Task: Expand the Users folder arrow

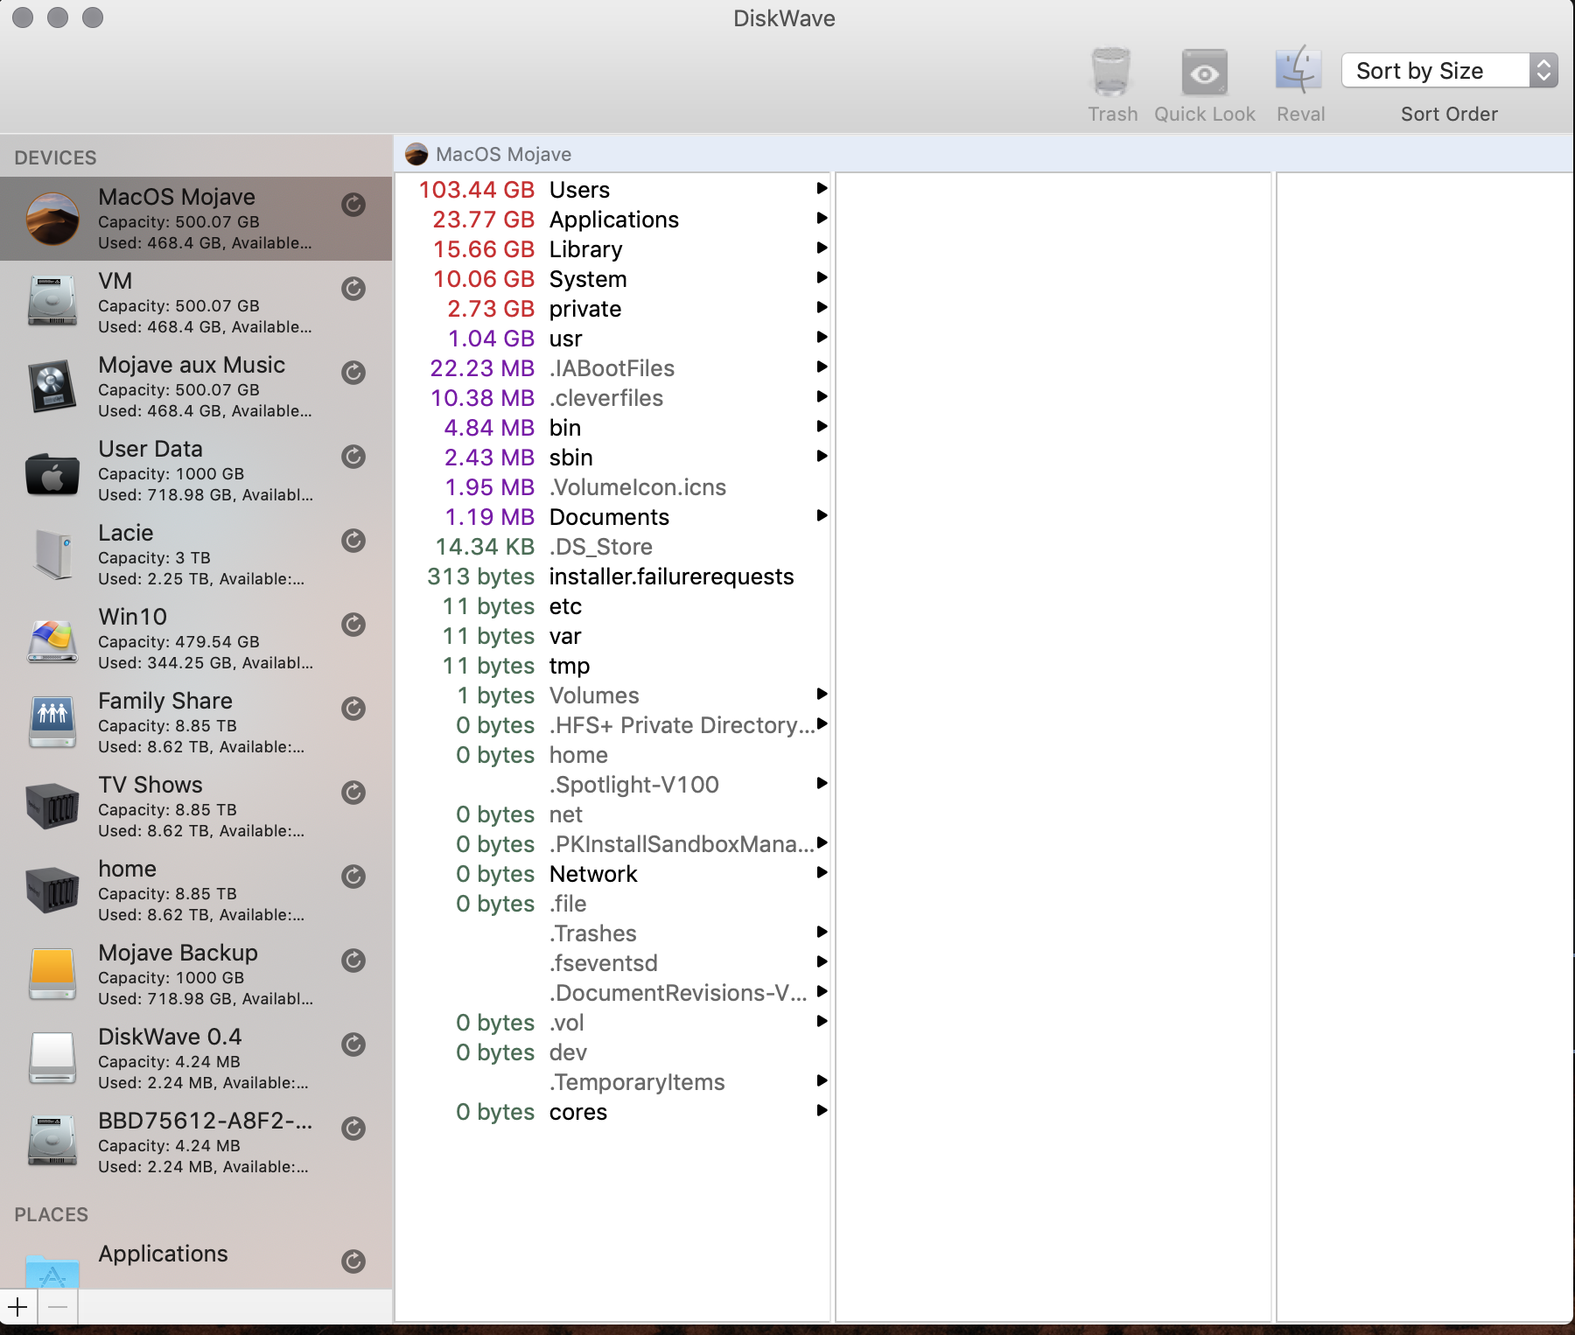Action: pos(822,188)
